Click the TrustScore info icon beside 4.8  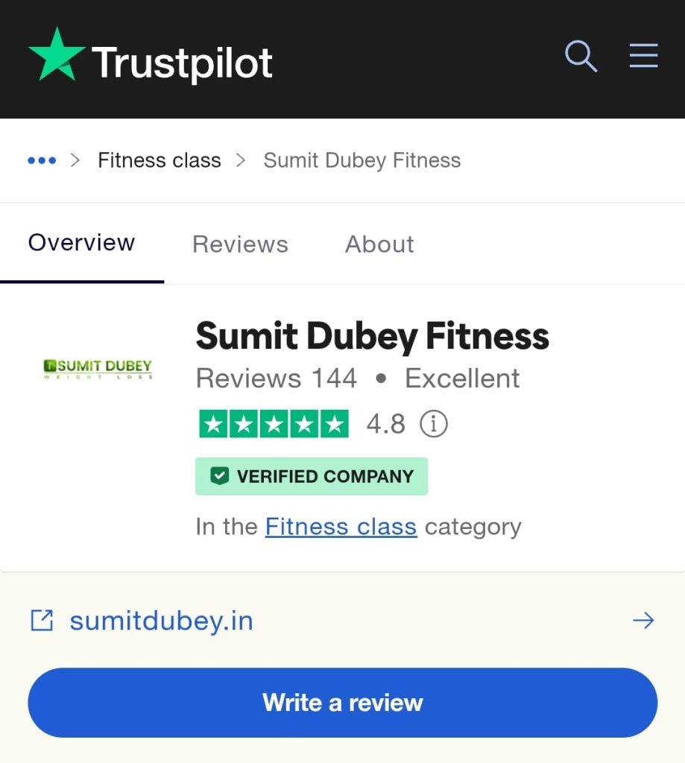(433, 424)
